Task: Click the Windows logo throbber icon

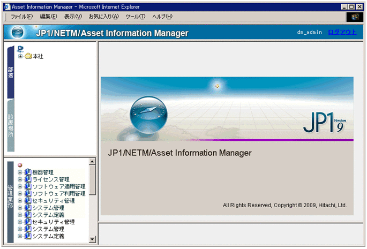Action: 355,17
